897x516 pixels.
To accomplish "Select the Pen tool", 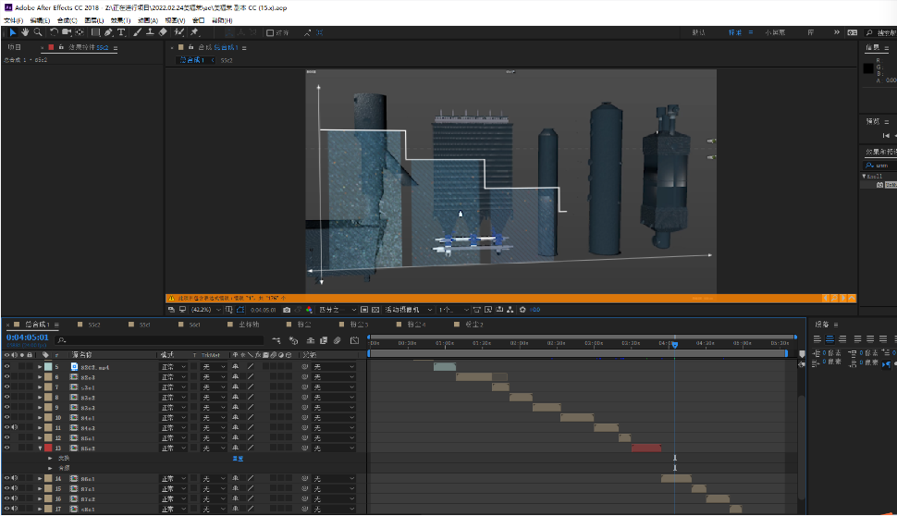I will [x=109, y=32].
